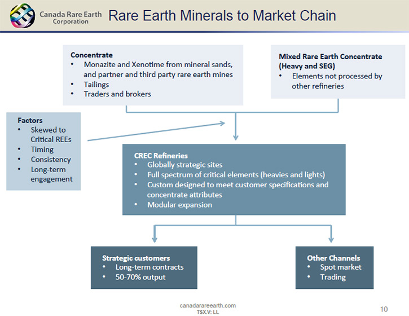Click 'Elements not processed by other refineries' bullet
The height and width of the screenshot is (316, 409).
tap(337, 81)
